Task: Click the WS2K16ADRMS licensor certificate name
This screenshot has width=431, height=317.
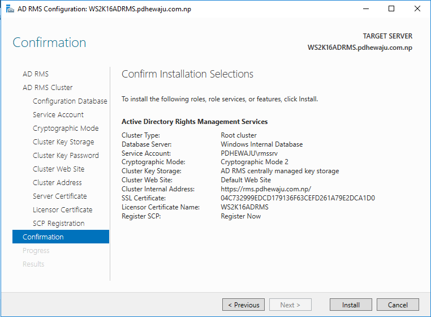Action: [x=245, y=207]
